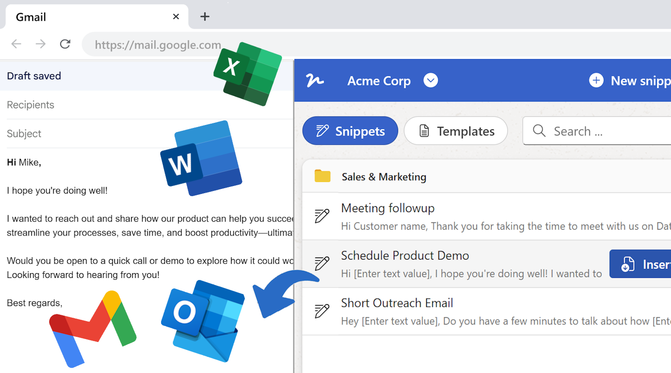Click the mail.google.com address bar
Screen dimensions: 671x373
coord(376,44)
